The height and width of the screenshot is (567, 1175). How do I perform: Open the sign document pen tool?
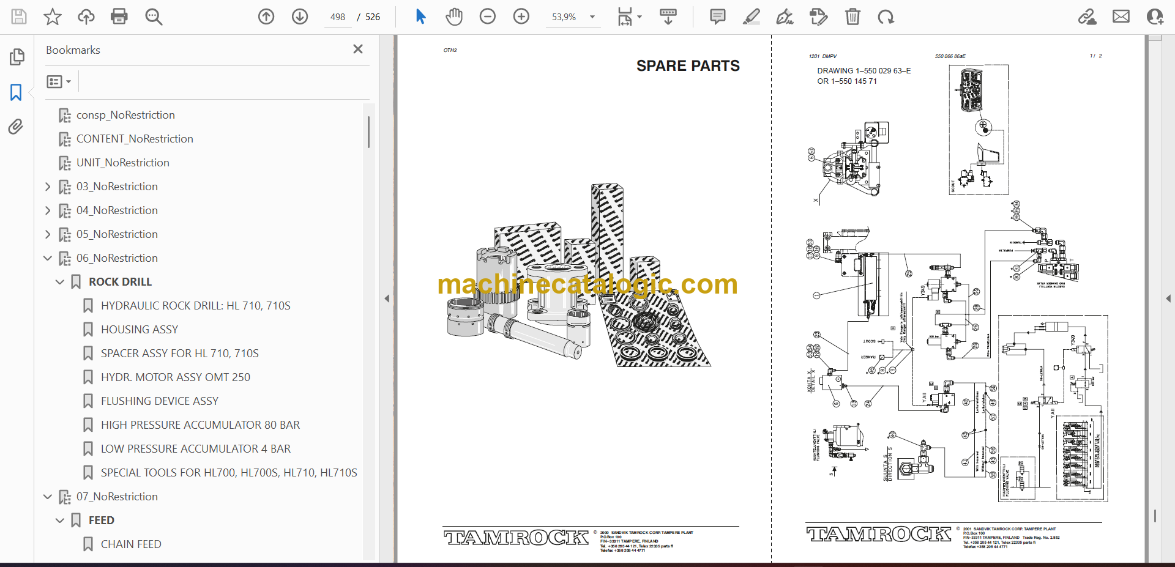coord(785,17)
